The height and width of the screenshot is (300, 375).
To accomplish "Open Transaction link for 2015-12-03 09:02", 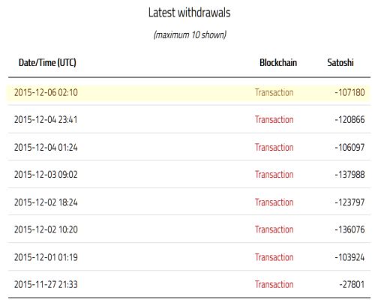I will coord(274,175).
